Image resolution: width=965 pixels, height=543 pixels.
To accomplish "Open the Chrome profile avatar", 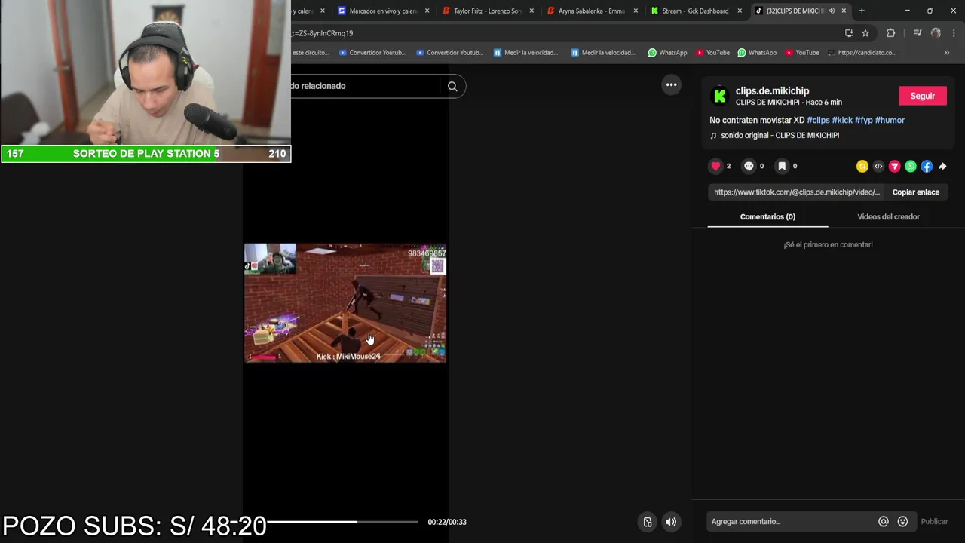I will point(936,33).
